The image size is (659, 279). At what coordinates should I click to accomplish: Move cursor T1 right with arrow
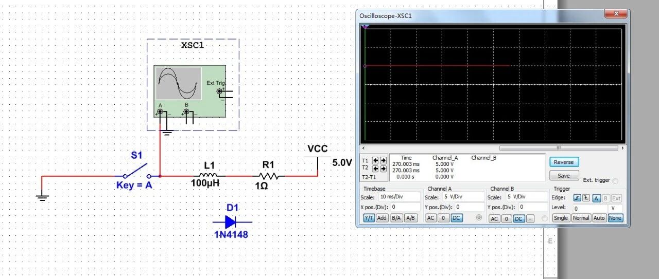[x=383, y=160]
